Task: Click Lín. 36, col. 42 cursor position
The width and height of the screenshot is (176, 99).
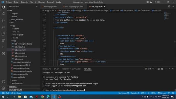Action: 123,93
